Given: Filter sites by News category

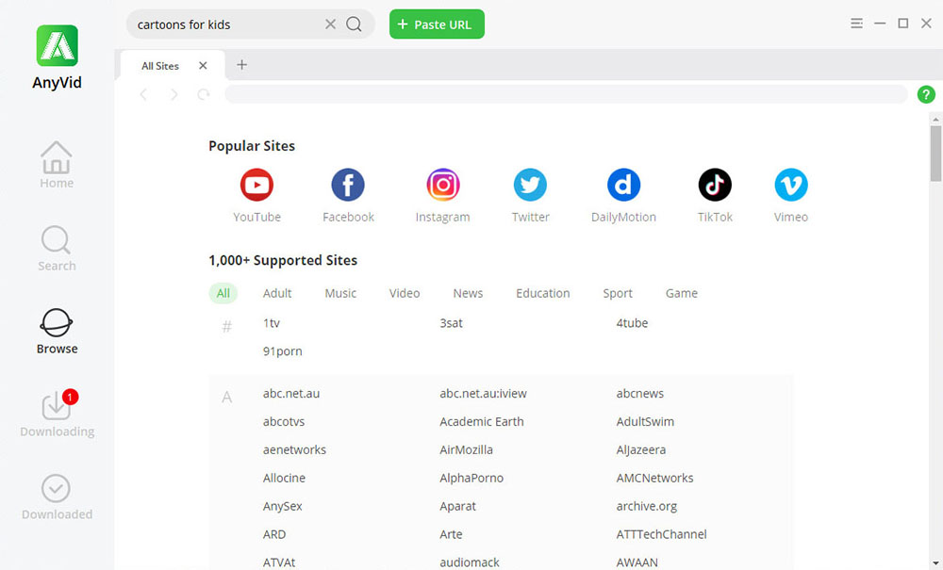Looking at the screenshot, I should 468,293.
